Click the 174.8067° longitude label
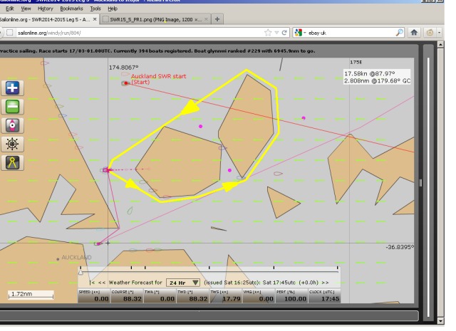The width and height of the screenshot is (456, 331). (123, 68)
